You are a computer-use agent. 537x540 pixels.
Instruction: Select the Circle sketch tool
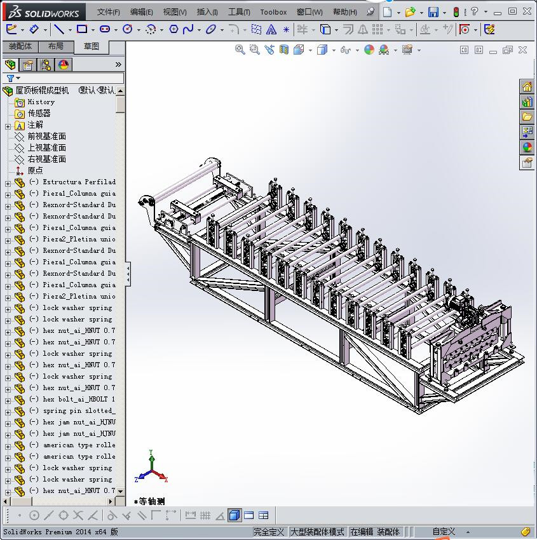128,29
